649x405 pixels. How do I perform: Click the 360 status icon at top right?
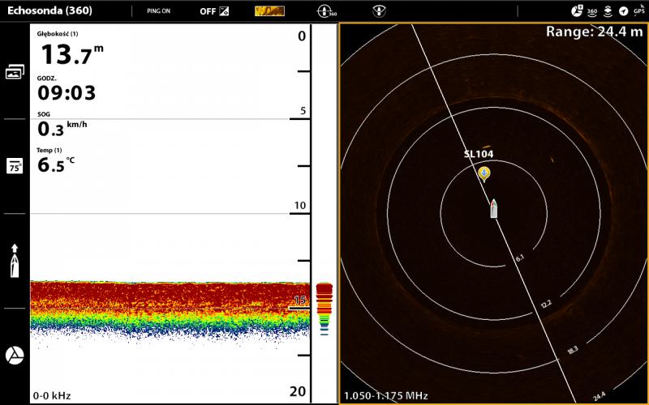(x=592, y=11)
